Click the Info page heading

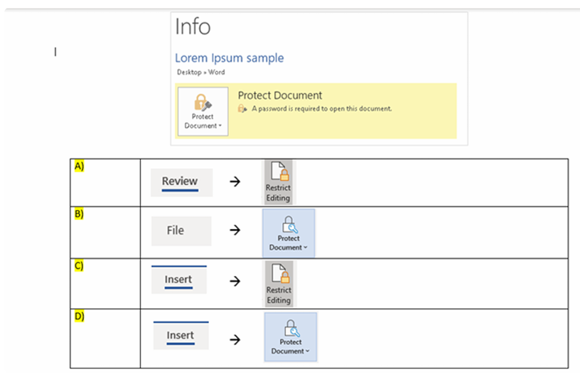click(x=193, y=27)
